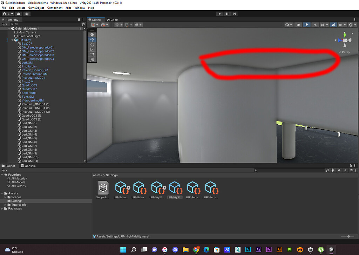Toggle Scene audio icon
Image resolution: width=359 pixels, height=255 pixels.
[x=316, y=25]
